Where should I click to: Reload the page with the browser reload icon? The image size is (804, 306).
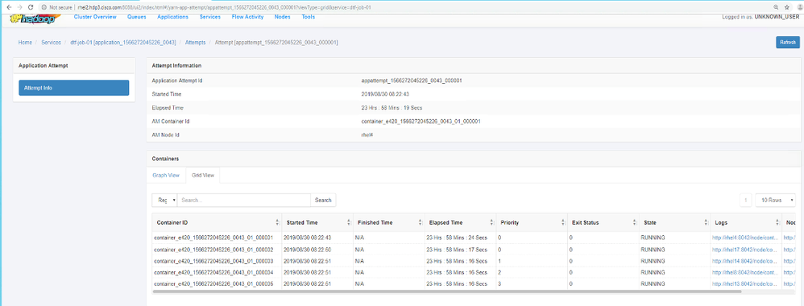point(31,8)
